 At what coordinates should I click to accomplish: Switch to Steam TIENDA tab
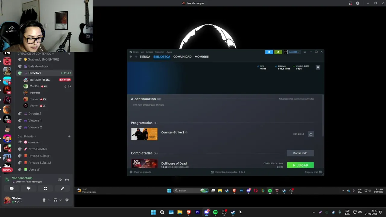tap(145, 57)
